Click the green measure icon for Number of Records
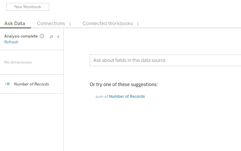 [x=8, y=84]
